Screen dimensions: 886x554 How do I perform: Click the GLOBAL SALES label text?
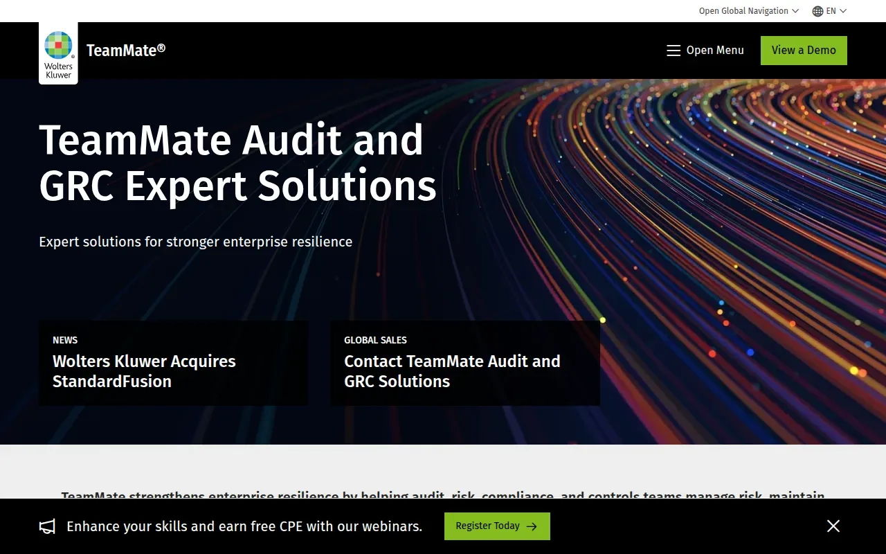coord(375,340)
